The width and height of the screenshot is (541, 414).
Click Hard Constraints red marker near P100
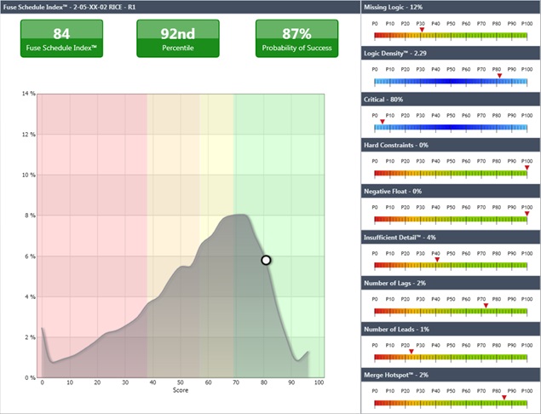point(527,168)
